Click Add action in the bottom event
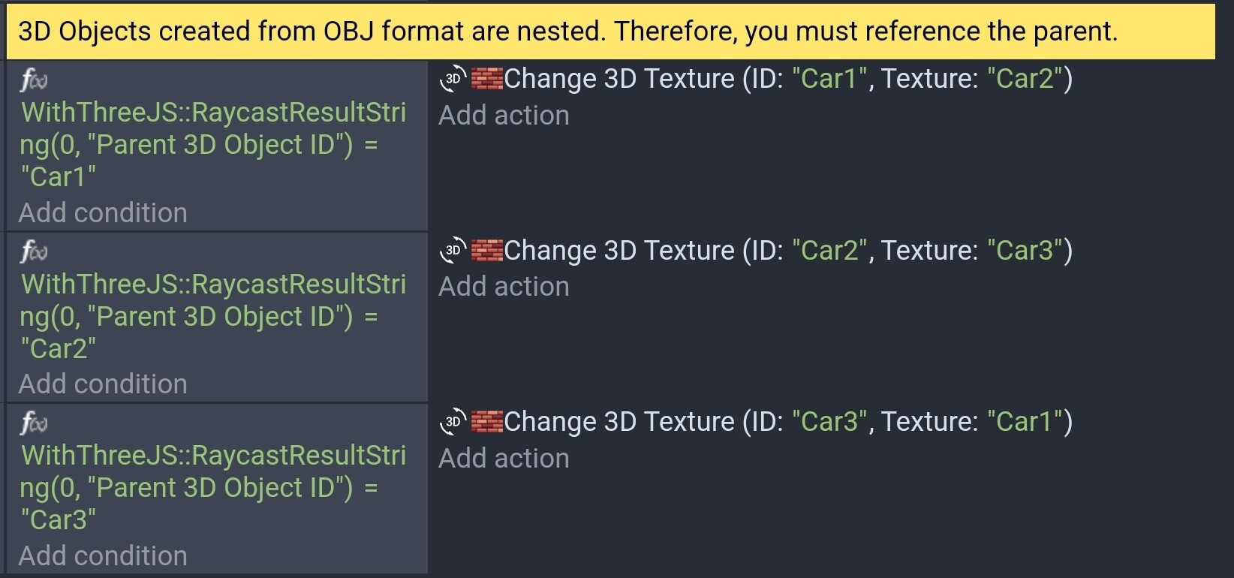 pos(504,458)
